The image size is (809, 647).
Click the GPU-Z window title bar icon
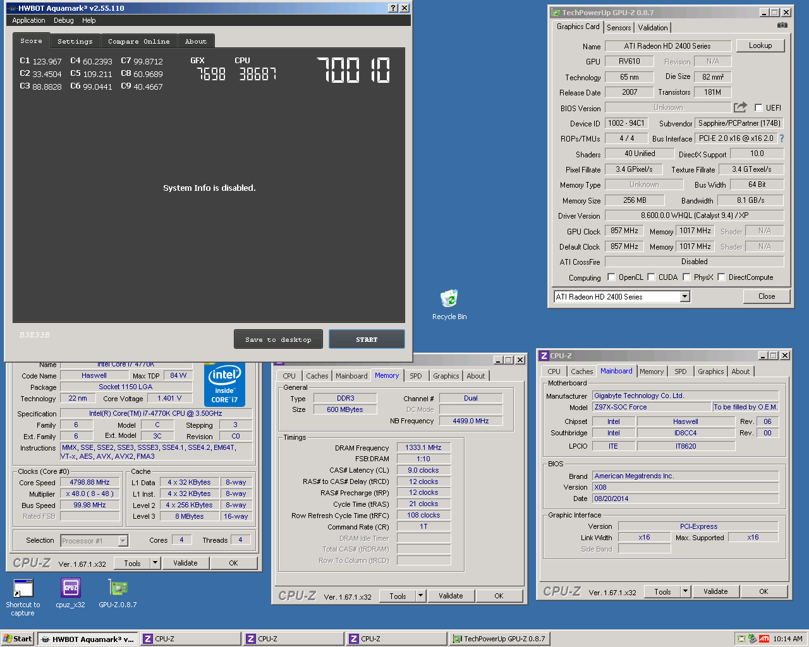click(x=556, y=13)
